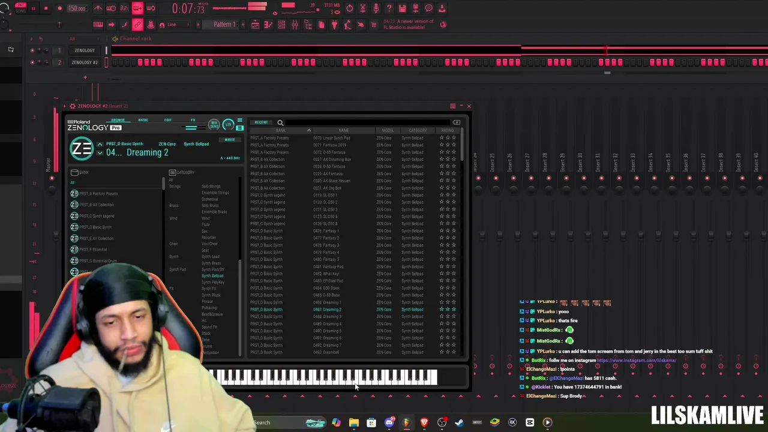768x432 pixels.
Task: Switch to the BROWSE tab in Zenology
Action: 118,120
